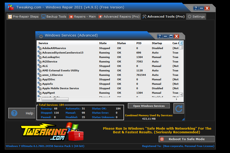Viewport: 230px width, 153px height.
Task: Minimize the Windows Services window
Action: click(x=165, y=36)
